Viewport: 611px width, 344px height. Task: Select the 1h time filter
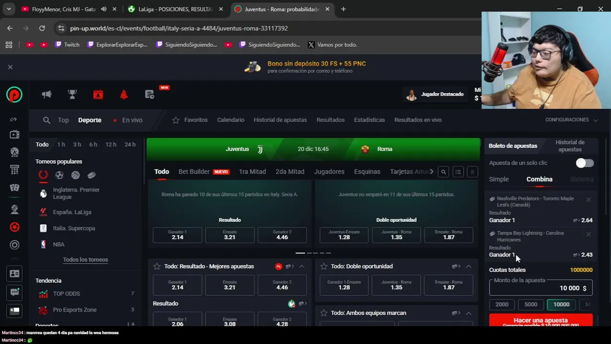pos(61,144)
